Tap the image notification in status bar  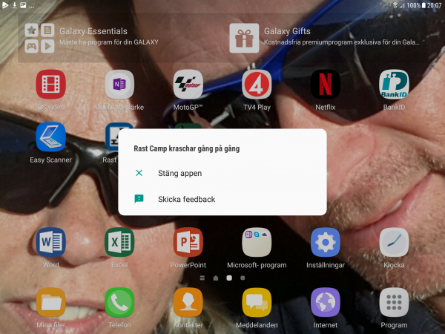(x=23, y=5)
